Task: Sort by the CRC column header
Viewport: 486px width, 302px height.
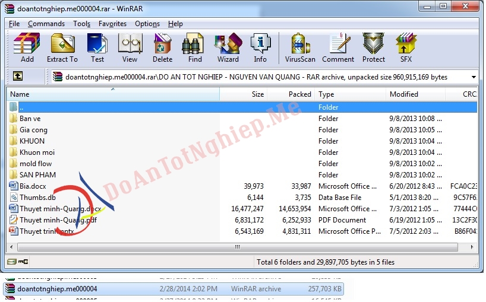Action: pos(461,94)
